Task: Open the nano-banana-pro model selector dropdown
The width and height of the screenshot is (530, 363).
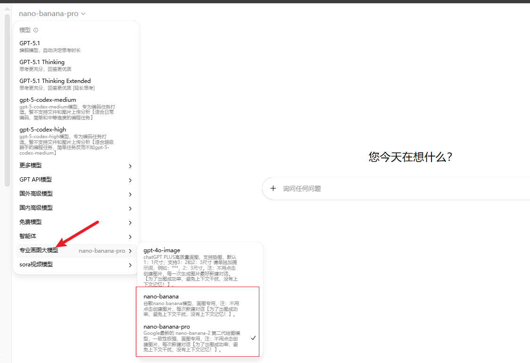Action: 52,14
